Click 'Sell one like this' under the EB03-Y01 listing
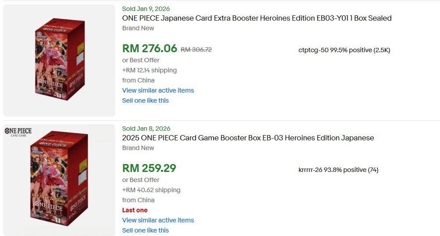440x236 pixels. (x=145, y=100)
